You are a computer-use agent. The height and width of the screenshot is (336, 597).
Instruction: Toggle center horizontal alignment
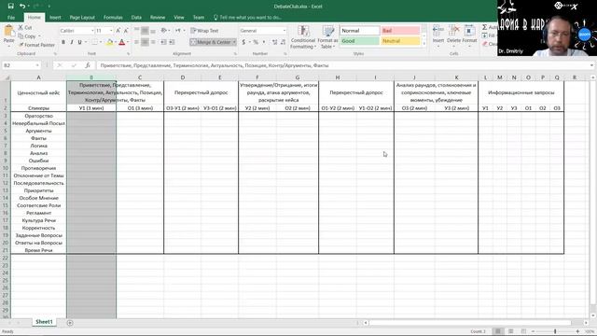pyautogui.click(x=146, y=42)
